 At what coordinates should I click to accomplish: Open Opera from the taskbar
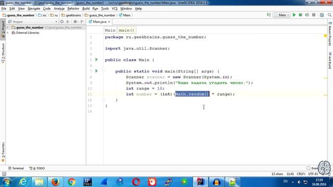click(136, 182)
